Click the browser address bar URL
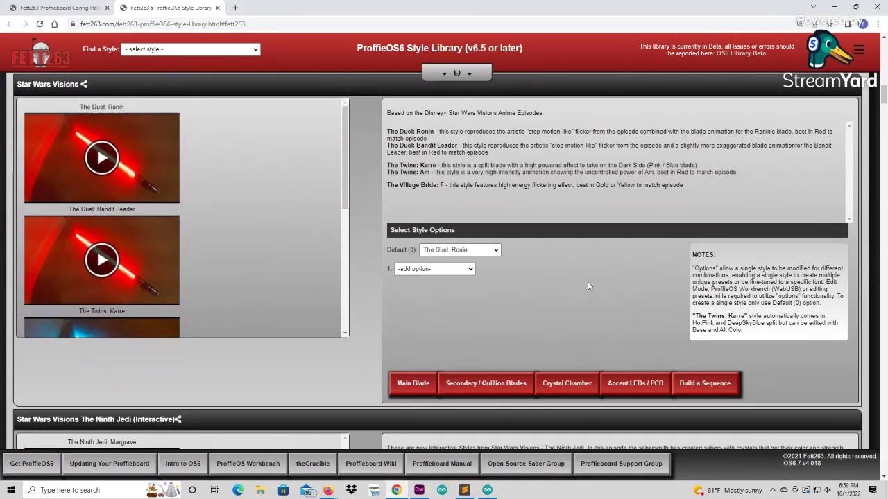Viewport: 888px width, 499px height. 162,24
